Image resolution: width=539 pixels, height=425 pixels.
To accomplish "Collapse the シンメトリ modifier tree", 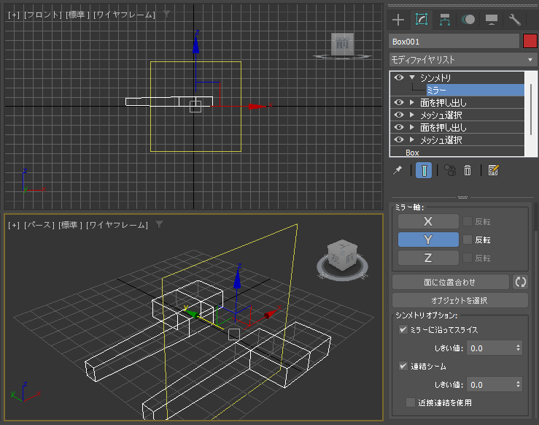I will [412, 77].
